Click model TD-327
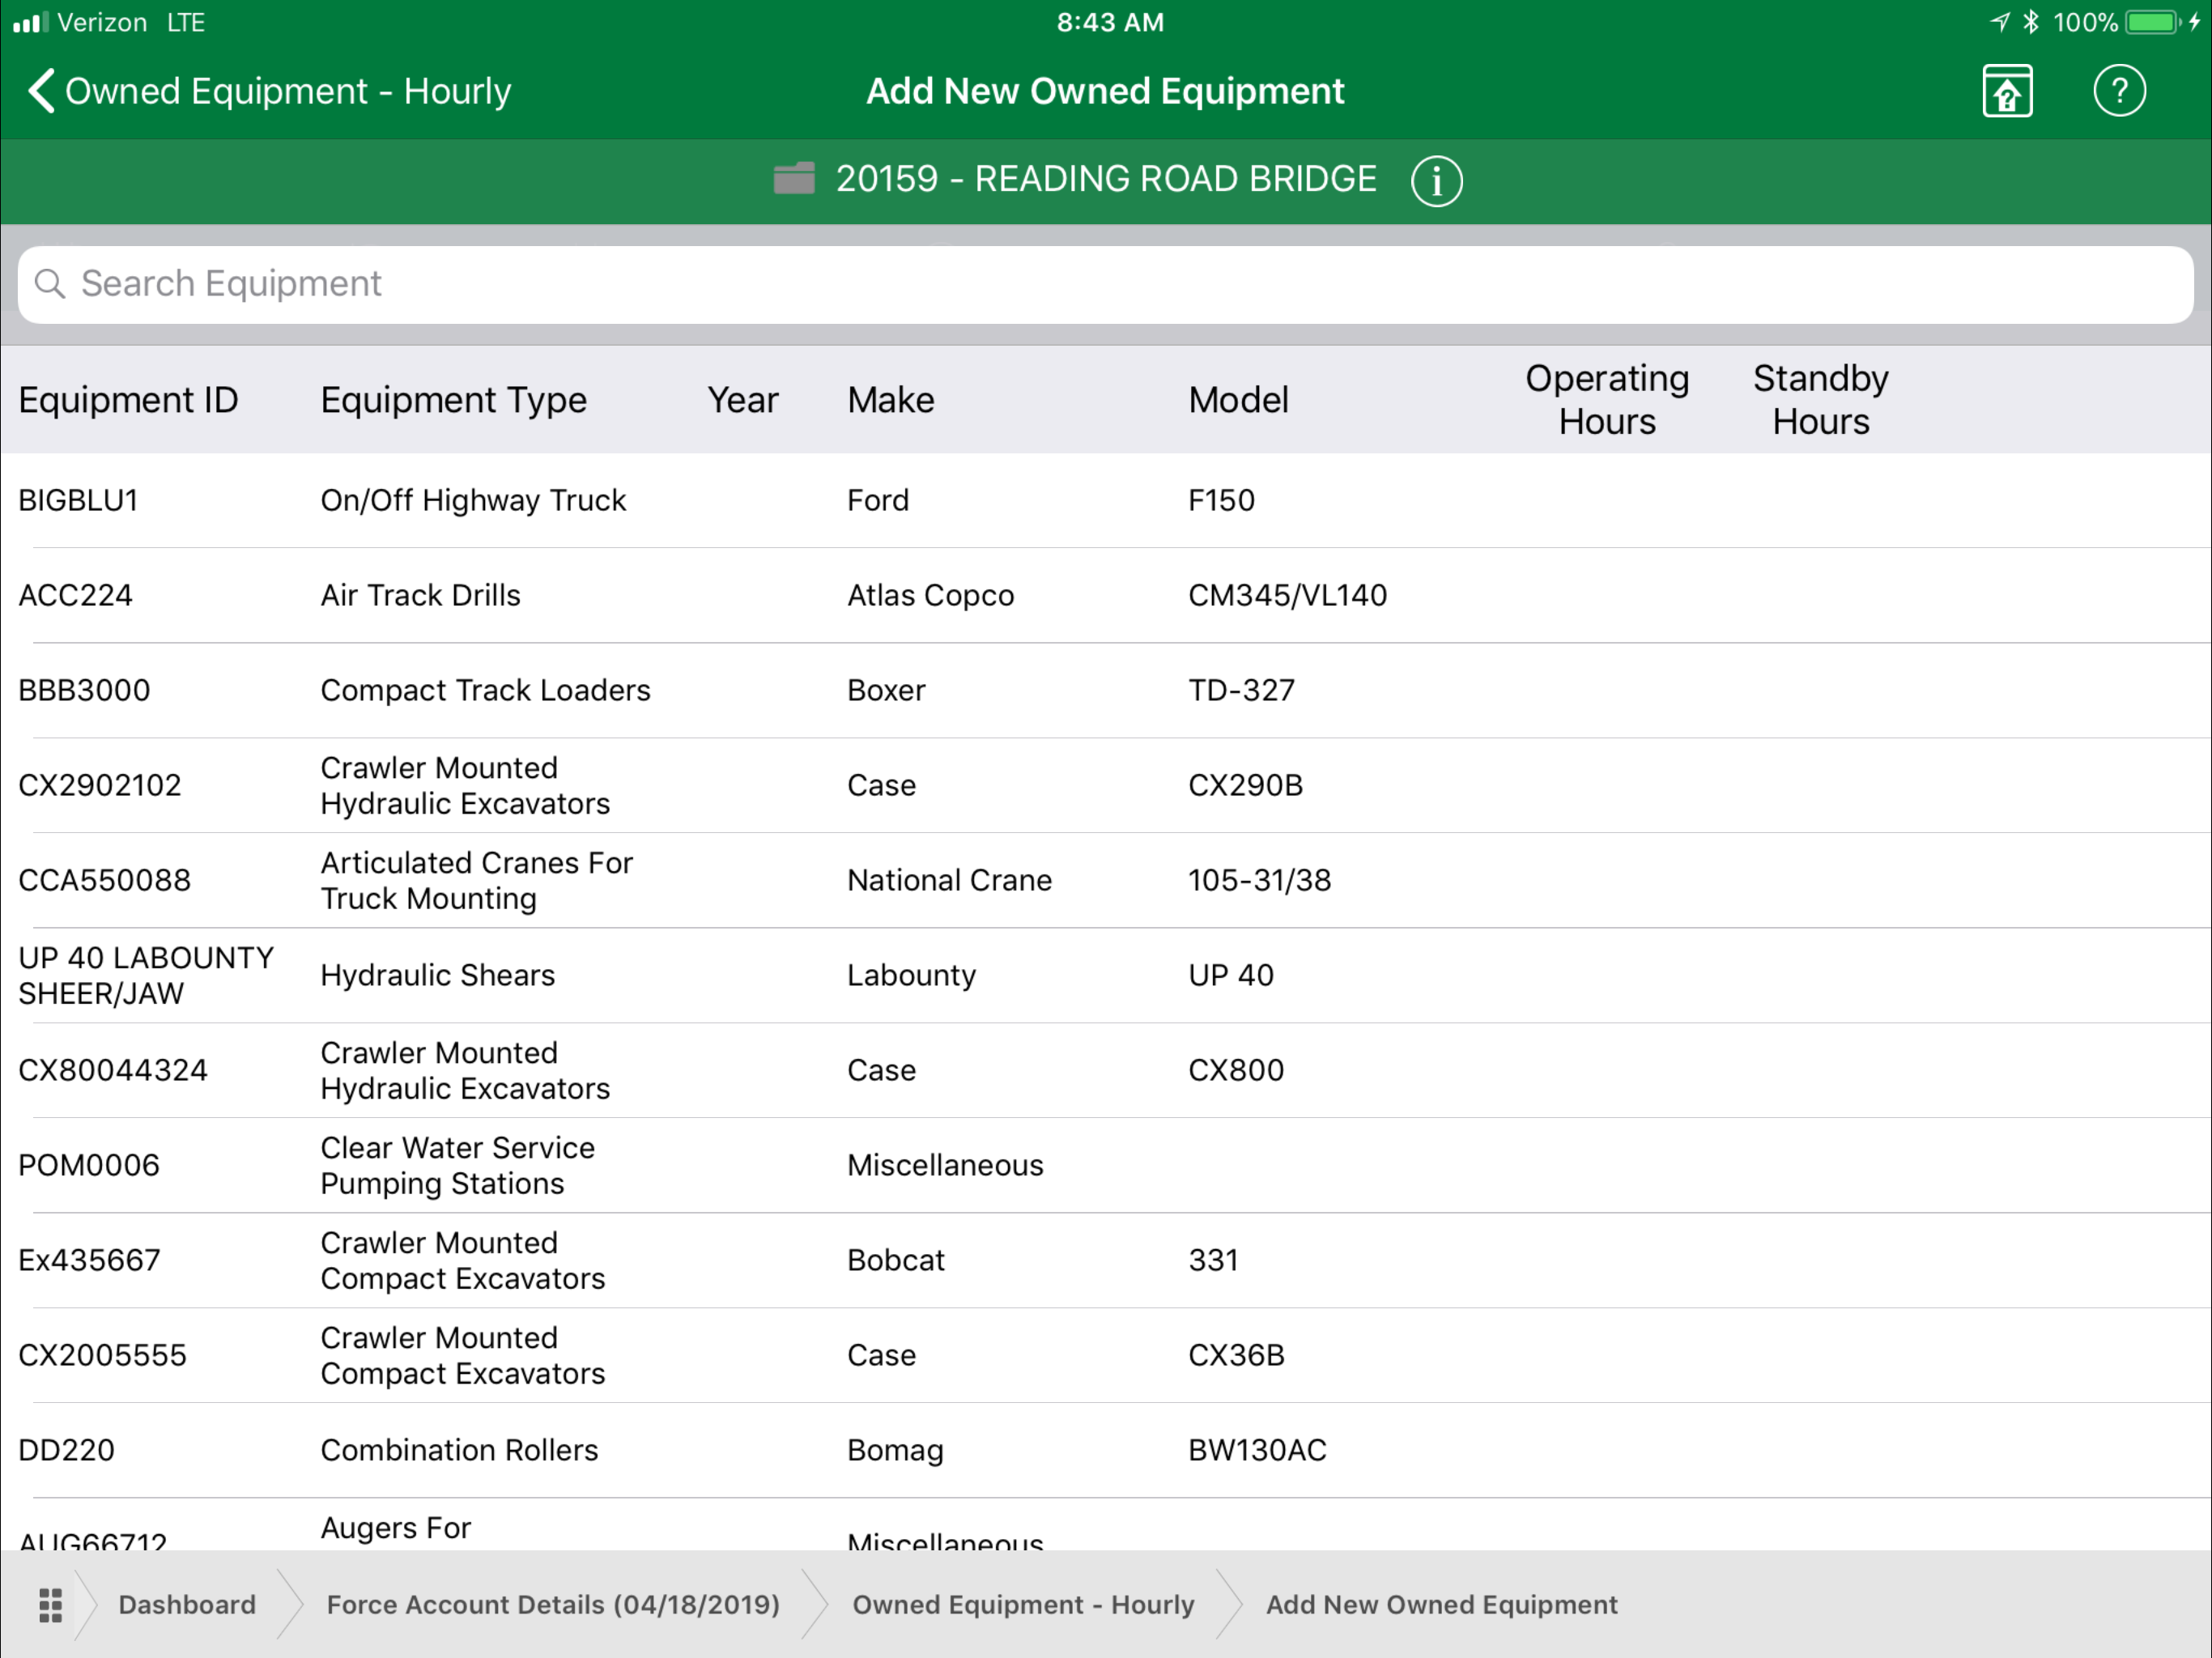The image size is (2212, 1658). 1241,690
